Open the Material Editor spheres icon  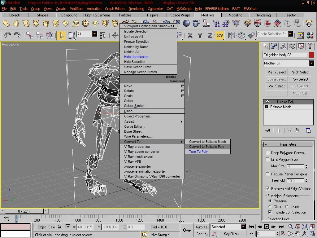pos(310,35)
